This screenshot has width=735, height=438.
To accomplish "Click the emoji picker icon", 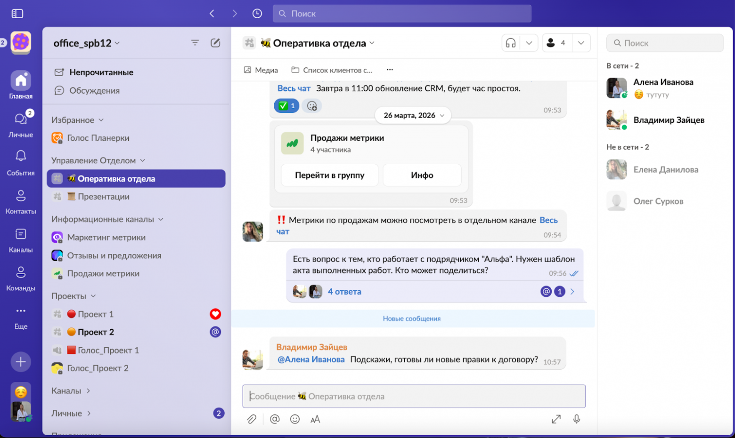I will (x=295, y=419).
